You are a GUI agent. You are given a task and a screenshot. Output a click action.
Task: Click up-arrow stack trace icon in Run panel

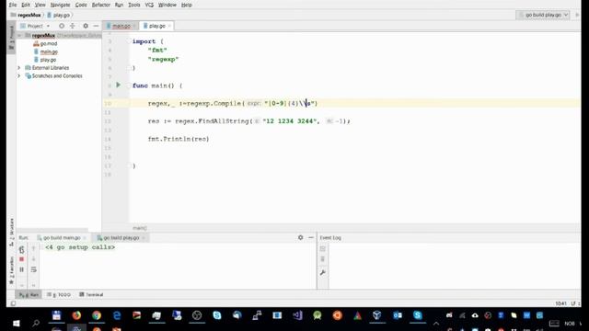point(33,248)
